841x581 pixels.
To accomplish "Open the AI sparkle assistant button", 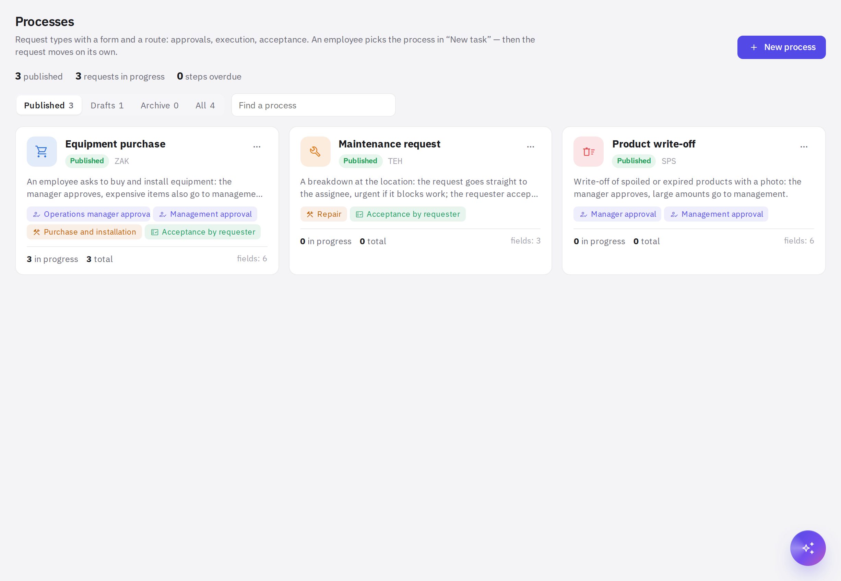I will (808, 548).
